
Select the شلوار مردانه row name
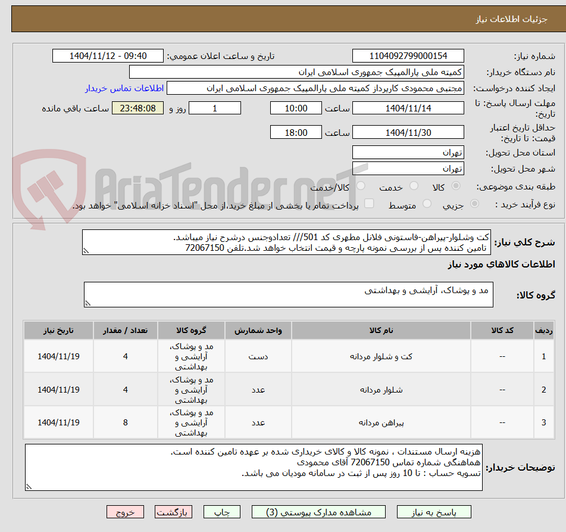point(381,390)
